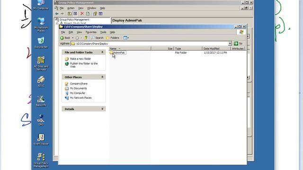The height and width of the screenshot is (170, 303).
Task: Open Explorer Favorites menu
Action: click(x=91, y=32)
